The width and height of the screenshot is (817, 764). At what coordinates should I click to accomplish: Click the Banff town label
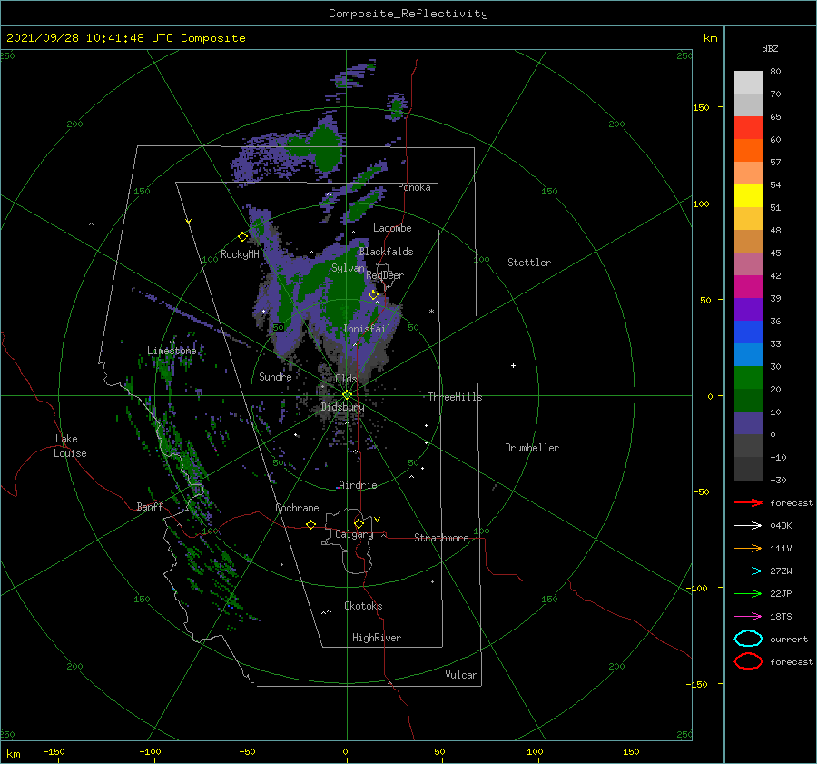[150, 506]
